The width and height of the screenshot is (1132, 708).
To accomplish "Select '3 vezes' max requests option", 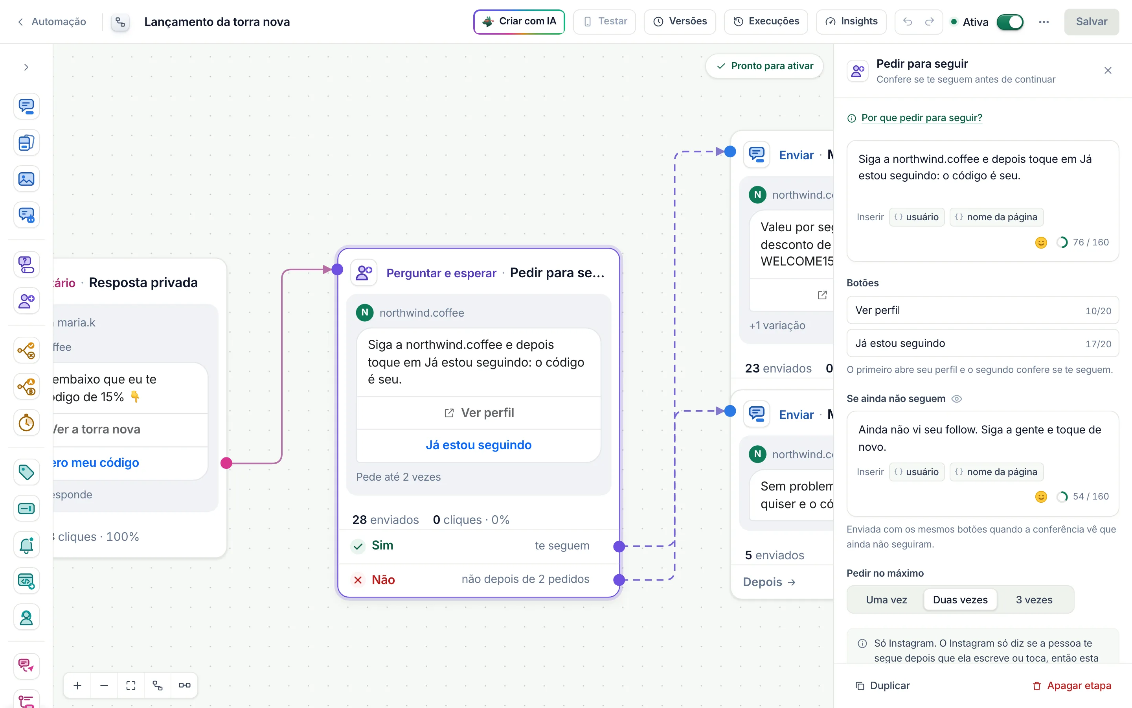I will (1034, 600).
